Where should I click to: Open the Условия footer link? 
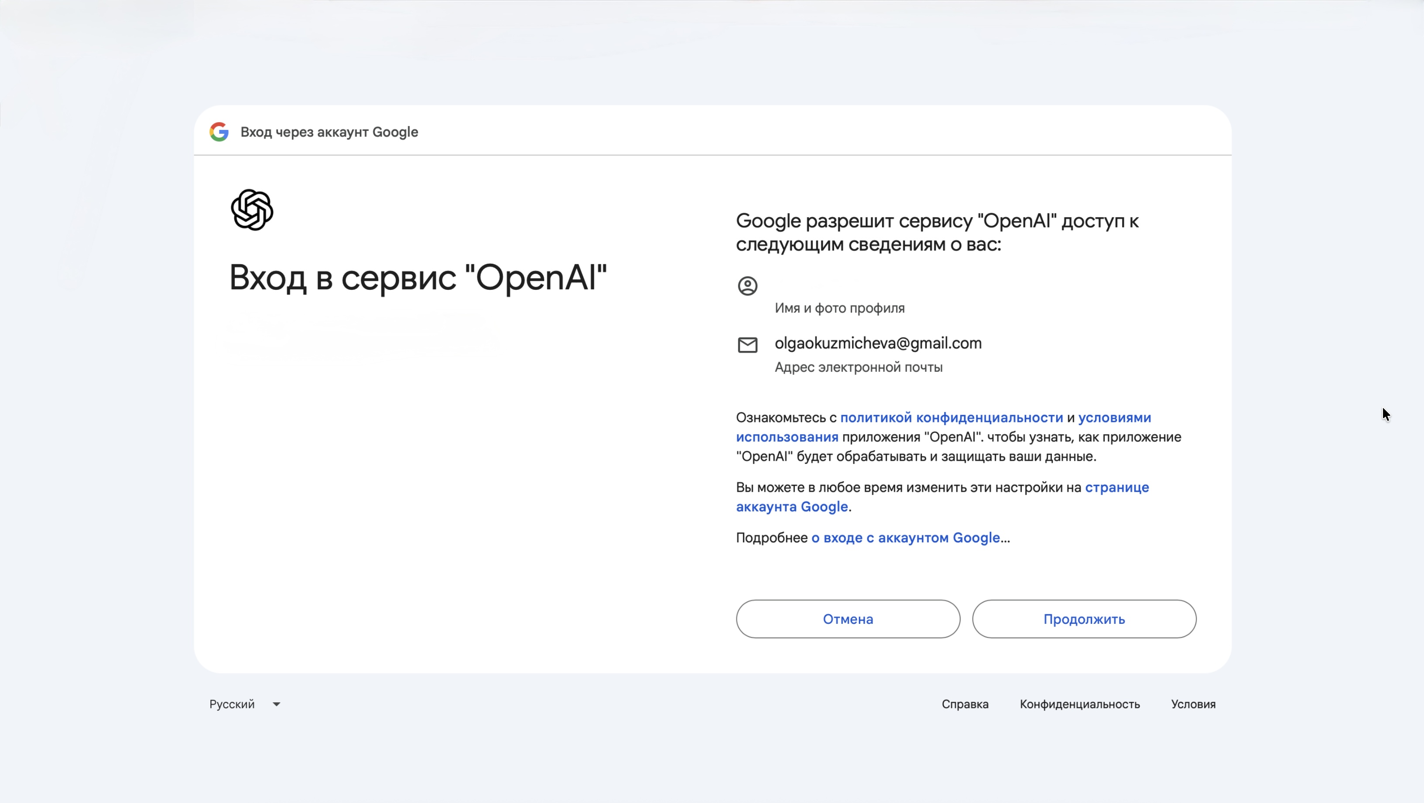1193,704
